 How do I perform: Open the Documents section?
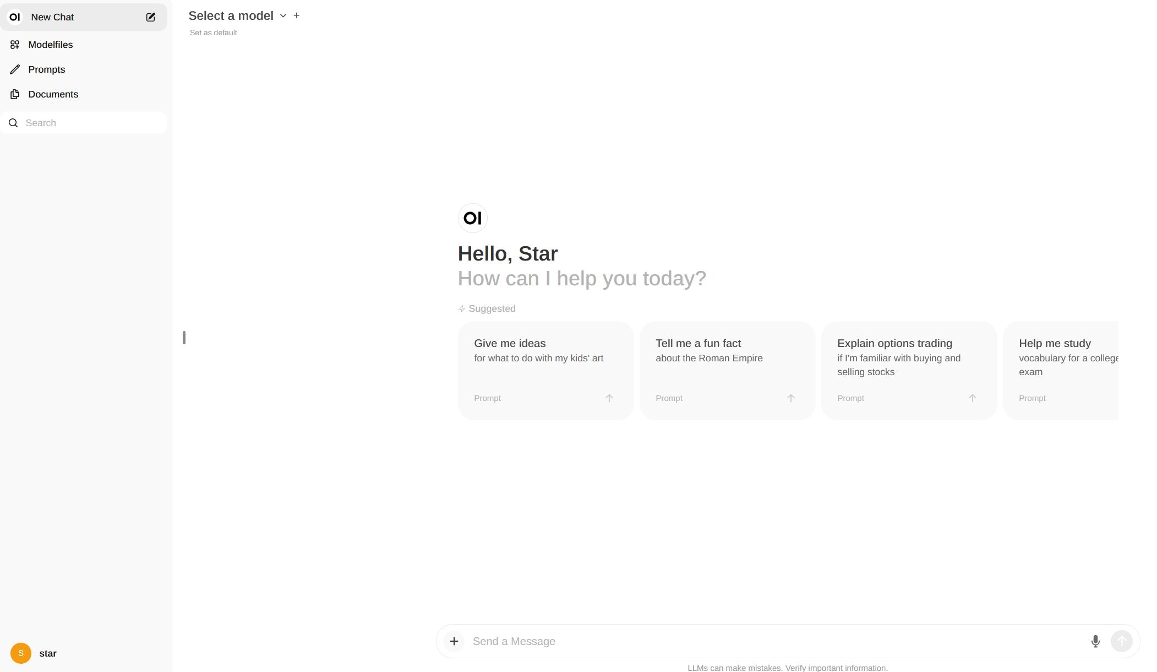[53, 94]
